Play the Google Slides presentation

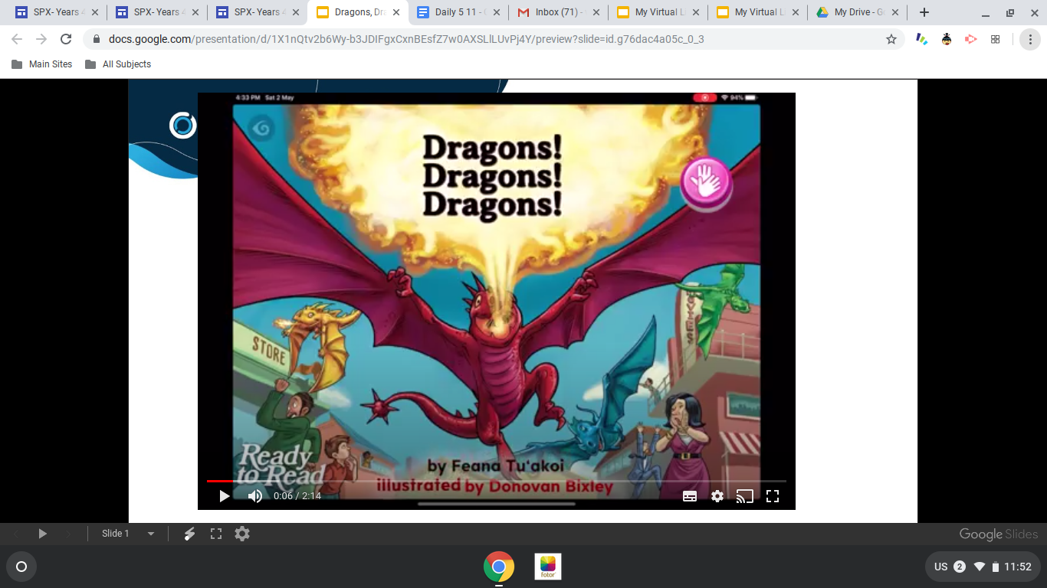tap(43, 534)
